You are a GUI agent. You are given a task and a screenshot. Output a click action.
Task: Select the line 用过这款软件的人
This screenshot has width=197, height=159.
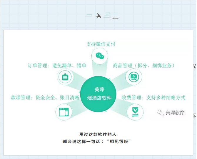[x=98, y=134]
